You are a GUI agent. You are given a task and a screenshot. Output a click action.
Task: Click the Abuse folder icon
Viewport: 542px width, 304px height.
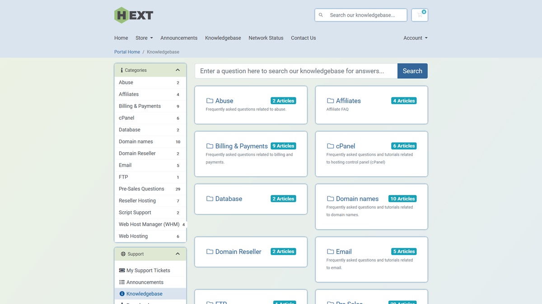tap(210, 101)
